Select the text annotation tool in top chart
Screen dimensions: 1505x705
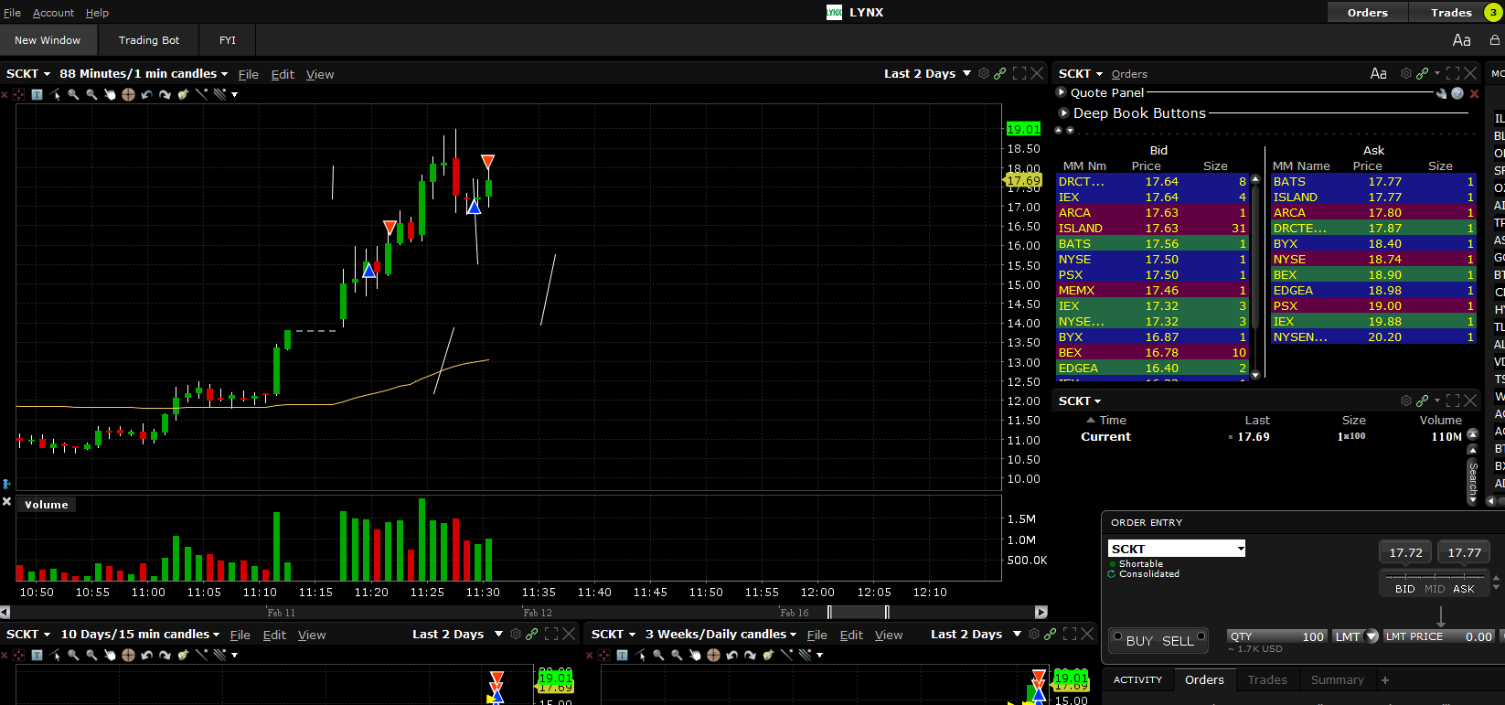coord(37,94)
